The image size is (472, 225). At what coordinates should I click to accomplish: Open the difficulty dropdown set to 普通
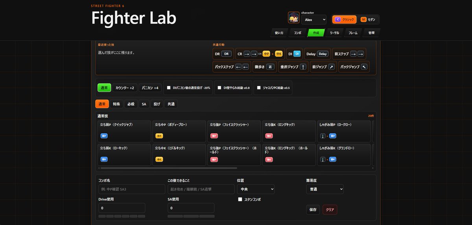coord(325,189)
